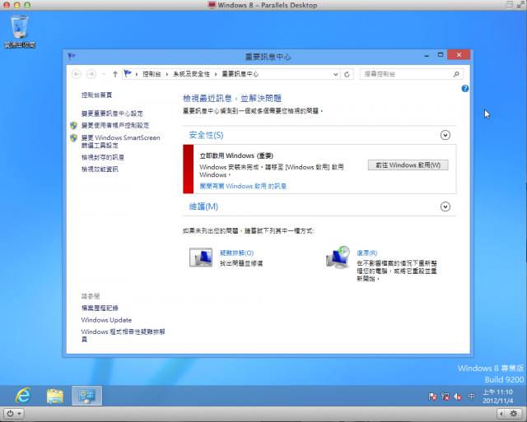Open Windows Update link
Image resolution: width=527 pixels, height=422 pixels.
[x=106, y=320]
